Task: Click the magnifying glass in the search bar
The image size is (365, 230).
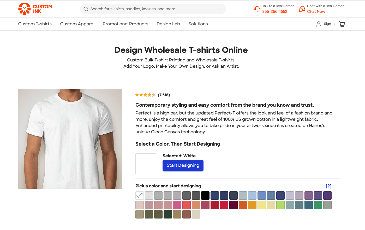Action: click(x=86, y=9)
